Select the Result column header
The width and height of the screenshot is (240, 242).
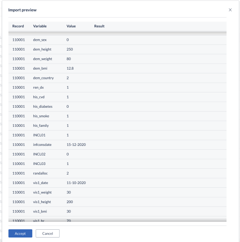99,26
